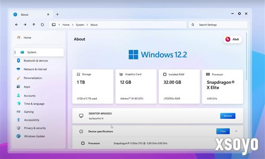The width and height of the screenshot is (265, 159).
Task: Open Apps settings
Action: (x=39, y=87)
